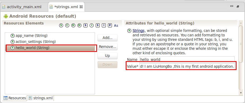
Task: Select app_name (String) in the list
Action: pyautogui.click(x=50, y=36)
